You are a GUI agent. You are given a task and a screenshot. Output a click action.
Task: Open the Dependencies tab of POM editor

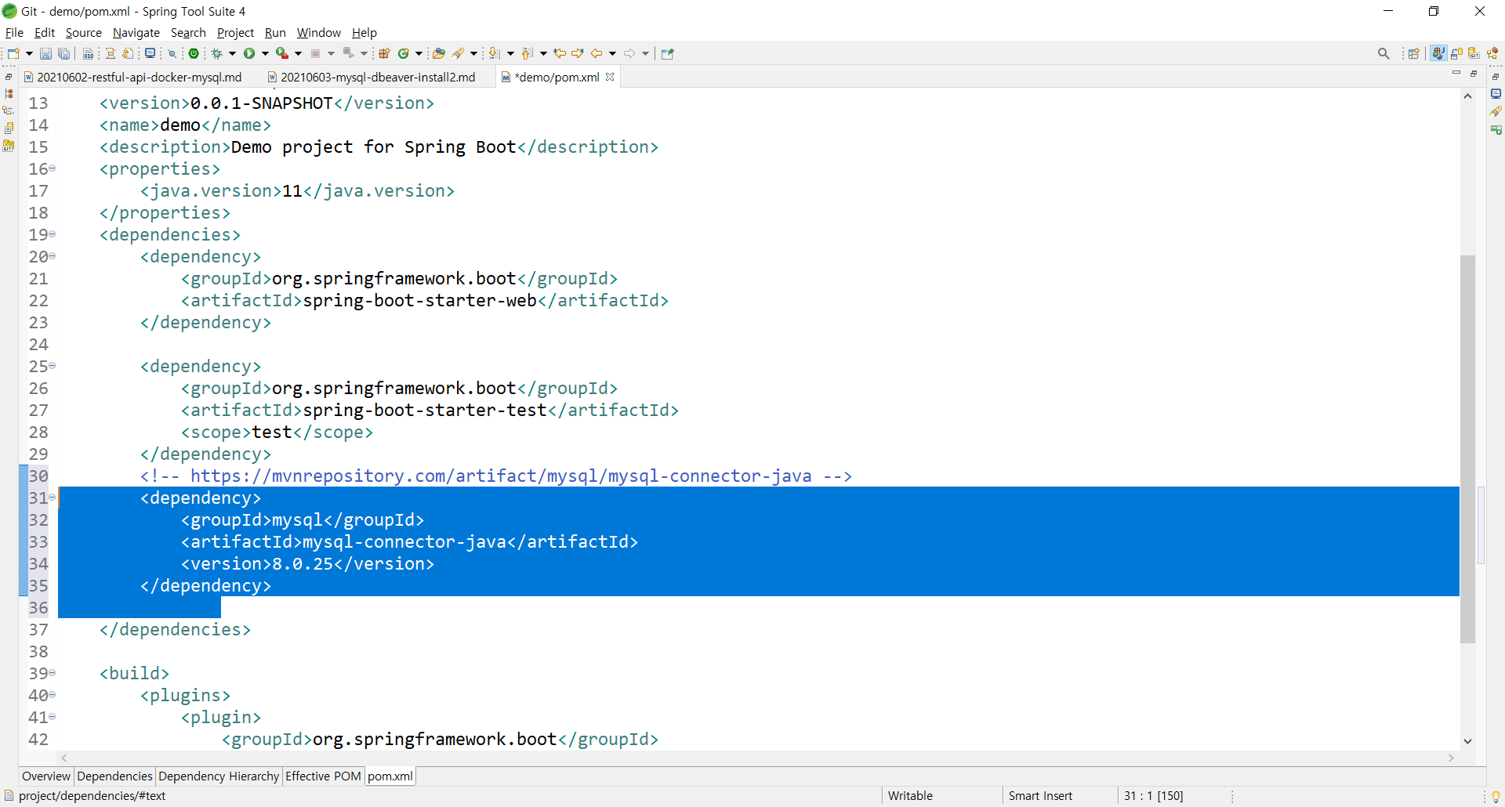click(114, 776)
